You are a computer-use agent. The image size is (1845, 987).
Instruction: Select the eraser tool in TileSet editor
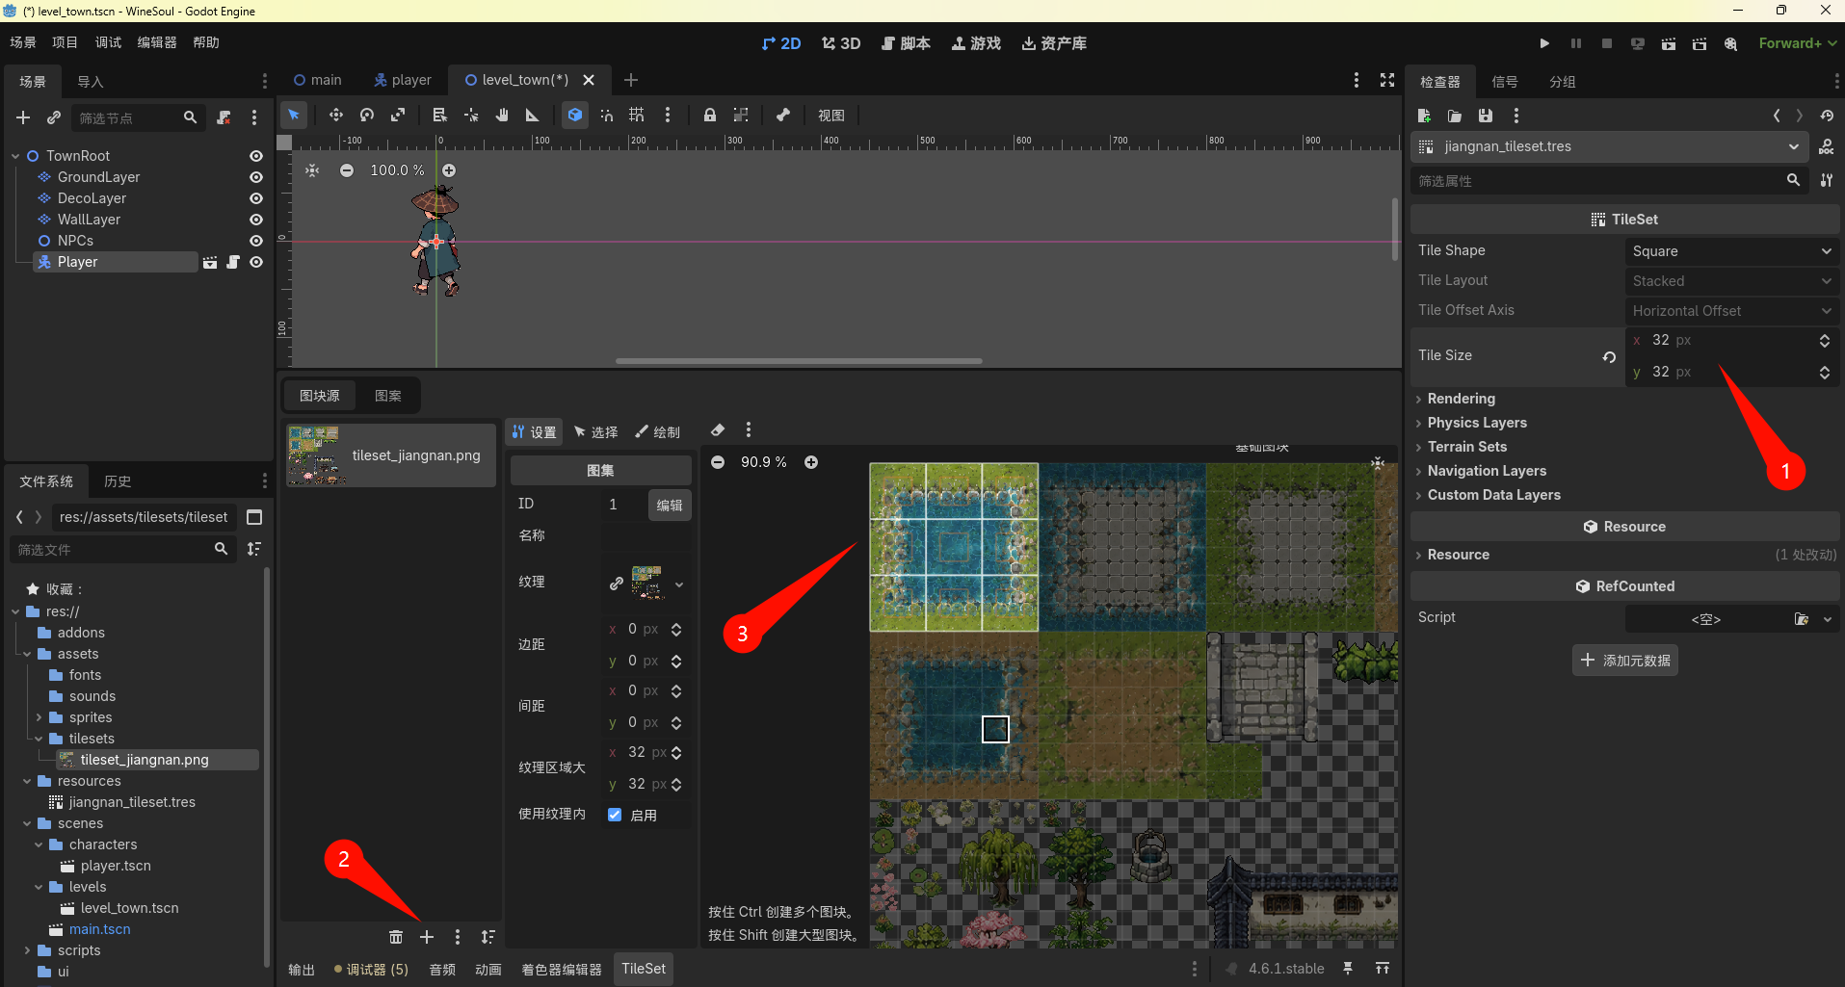[718, 430]
